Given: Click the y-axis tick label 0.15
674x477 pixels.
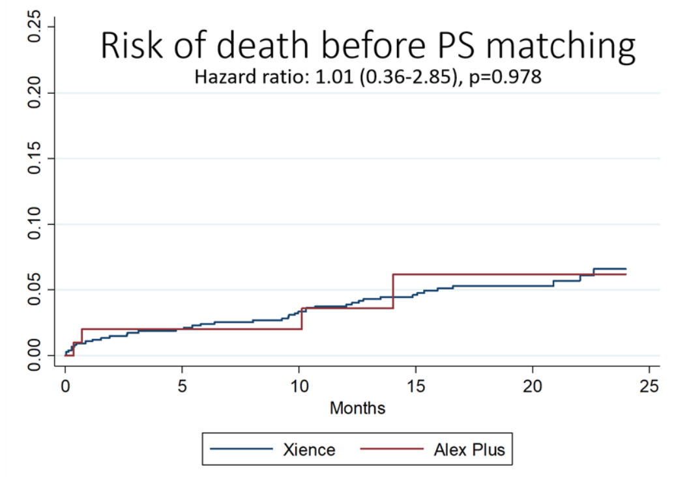Looking at the screenshot, I should pyautogui.click(x=35, y=158).
